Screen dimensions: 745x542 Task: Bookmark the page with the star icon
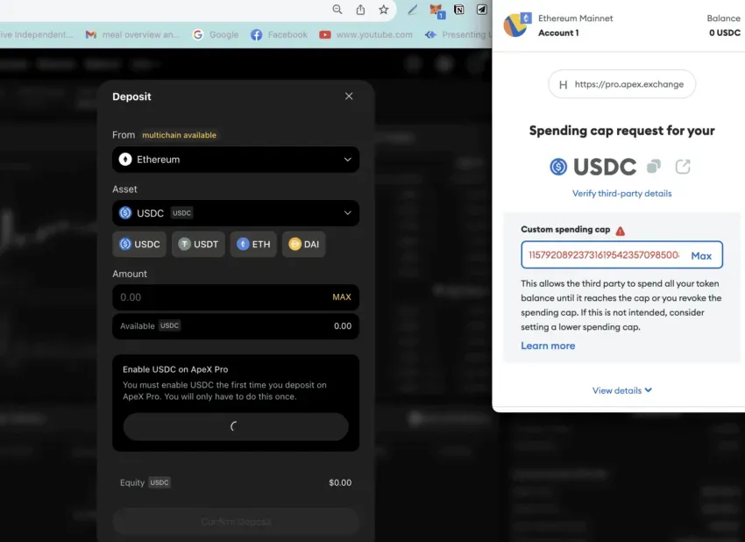[383, 10]
